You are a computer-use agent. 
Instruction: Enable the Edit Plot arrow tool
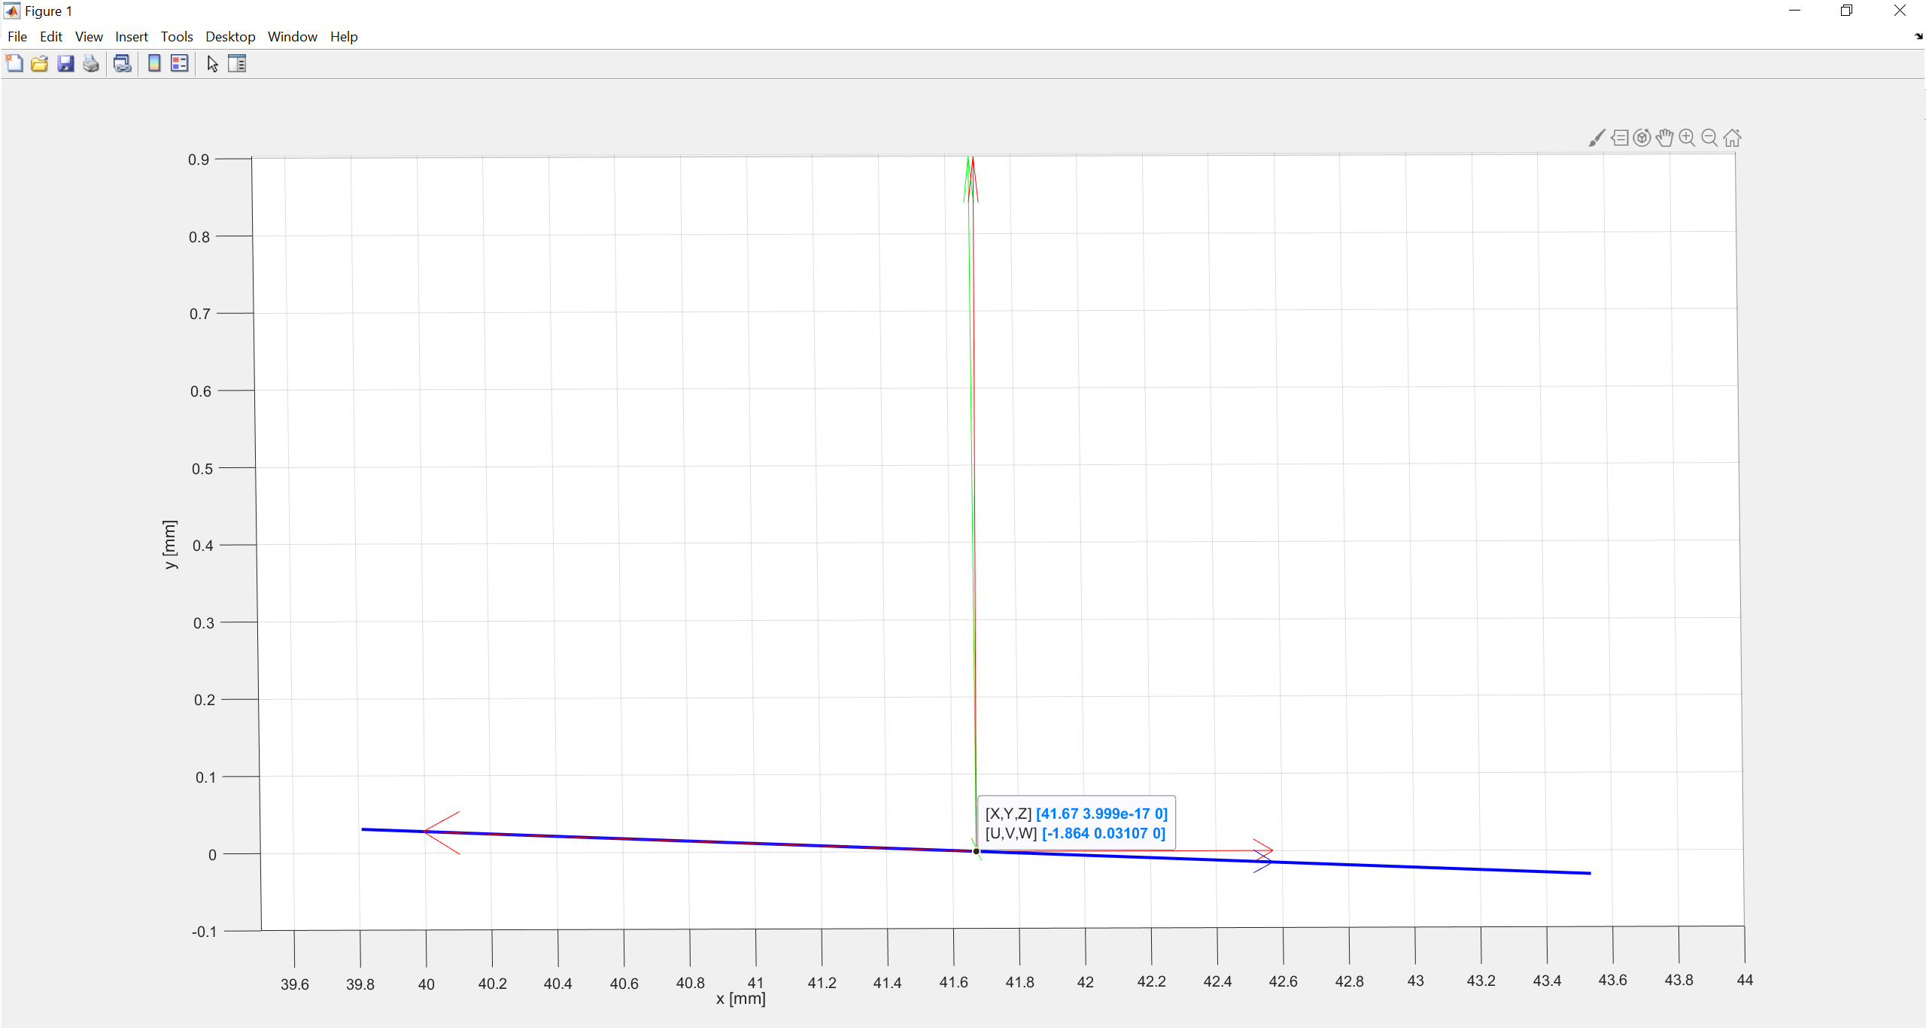pyautogui.click(x=213, y=64)
